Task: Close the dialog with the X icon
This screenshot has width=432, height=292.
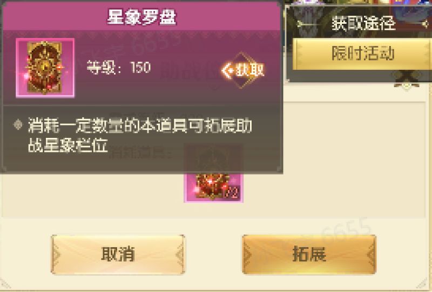Action: click(x=407, y=78)
